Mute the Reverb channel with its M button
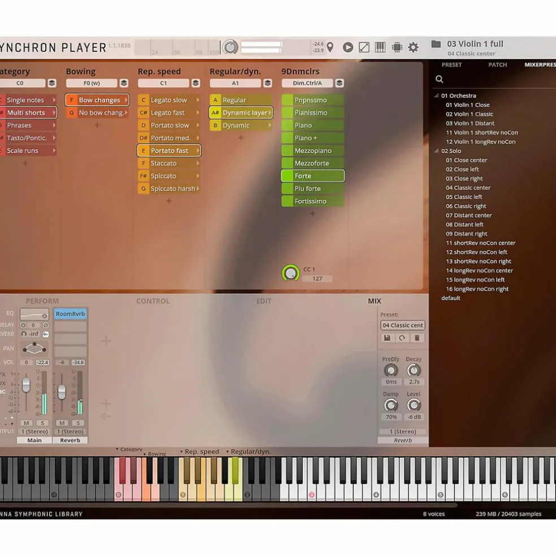Screen dimensions: 556x556 click(62, 423)
